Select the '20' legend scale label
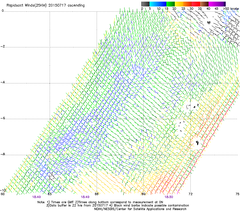240x211 pixels. coord(174,9)
